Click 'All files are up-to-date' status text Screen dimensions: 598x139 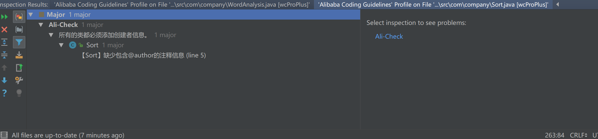click(x=68, y=135)
